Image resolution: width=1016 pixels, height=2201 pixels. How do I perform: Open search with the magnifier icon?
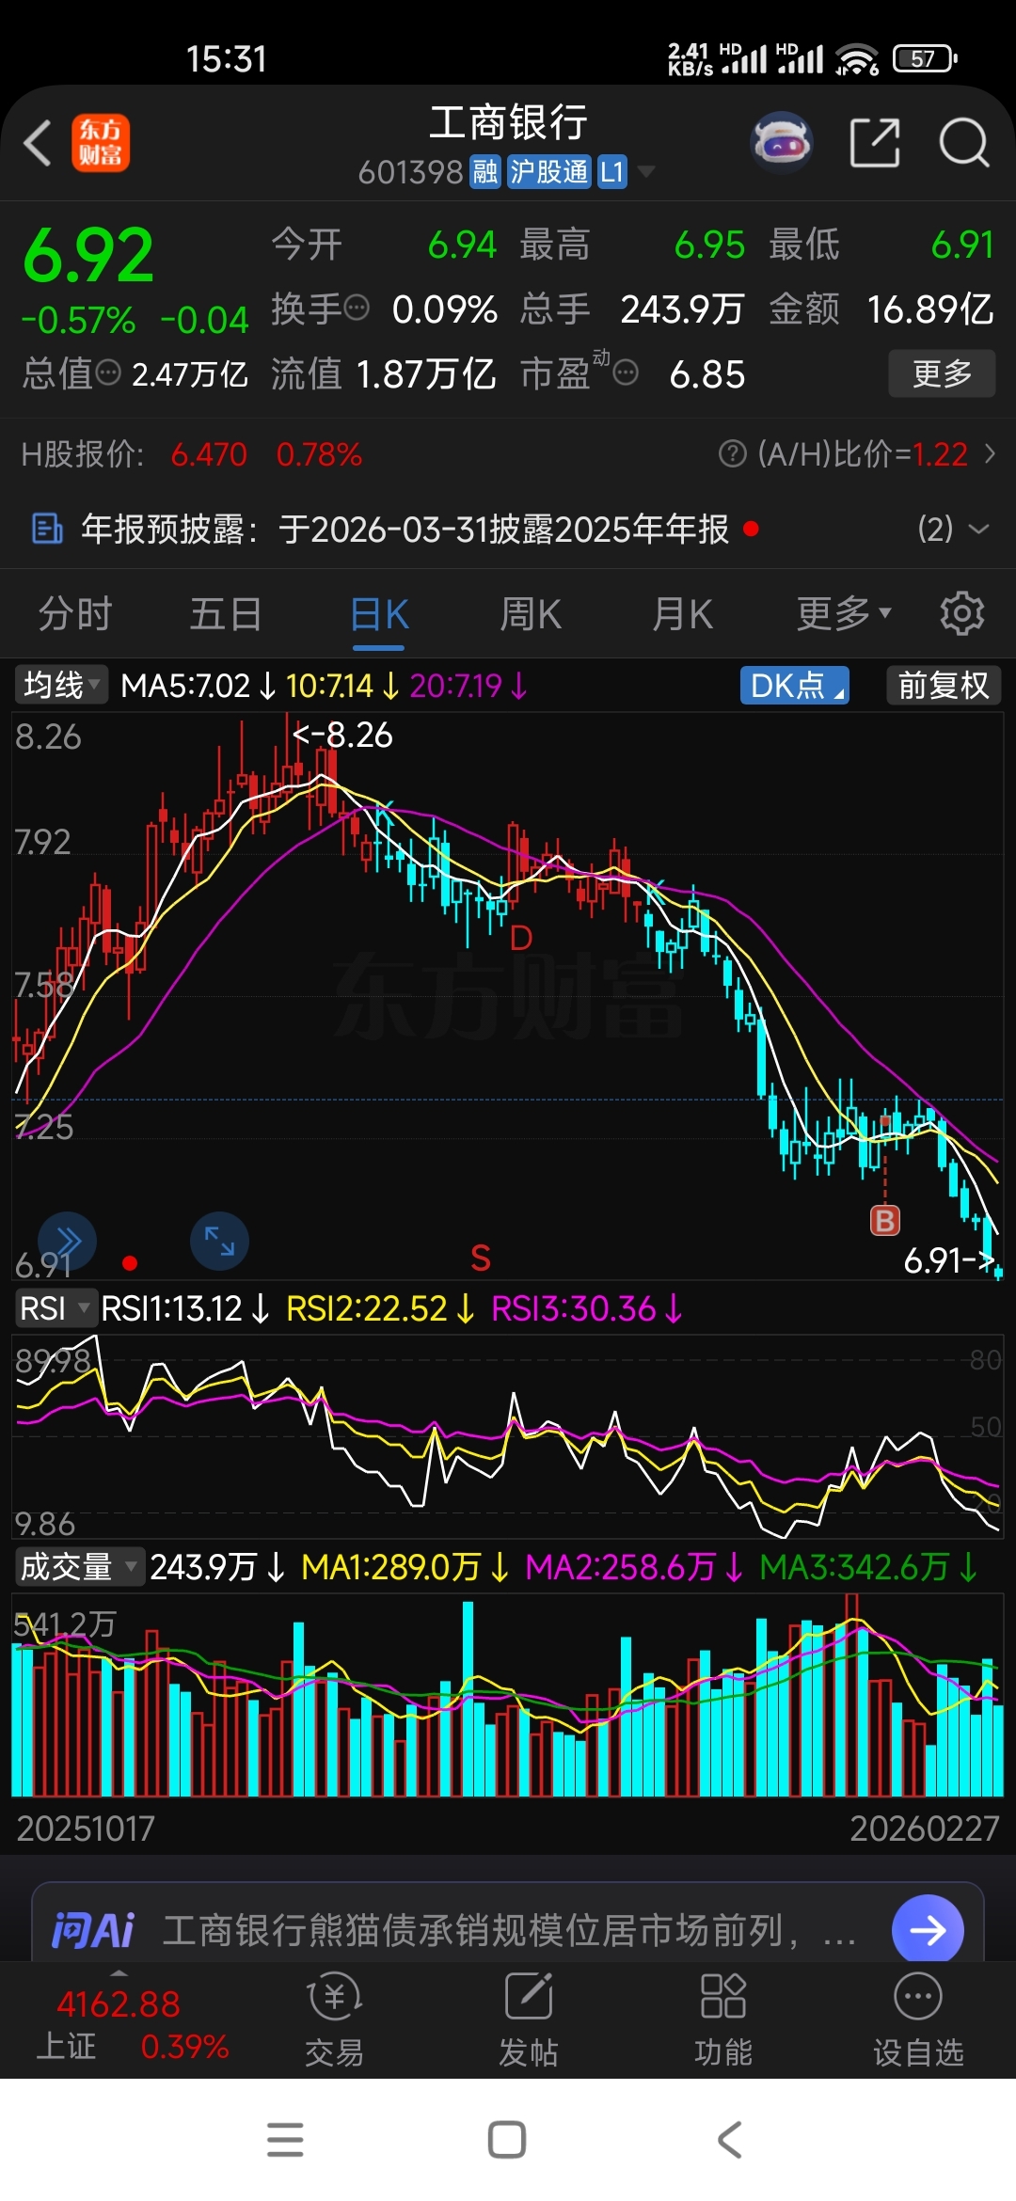pyautogui.click(x=964, y=144)
